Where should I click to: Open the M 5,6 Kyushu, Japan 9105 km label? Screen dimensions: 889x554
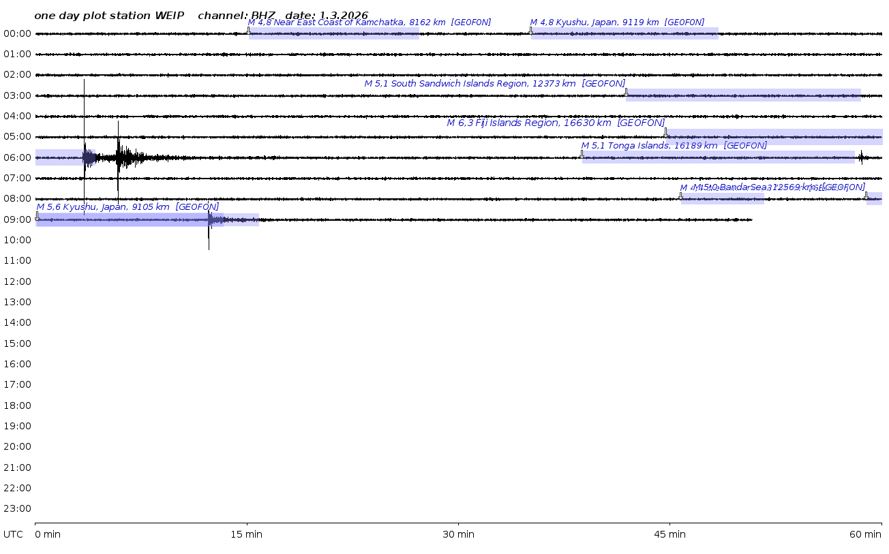[127, 207]
